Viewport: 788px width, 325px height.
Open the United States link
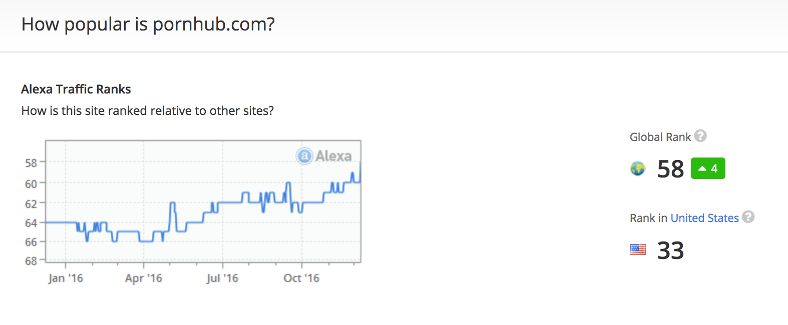[704, 218]
